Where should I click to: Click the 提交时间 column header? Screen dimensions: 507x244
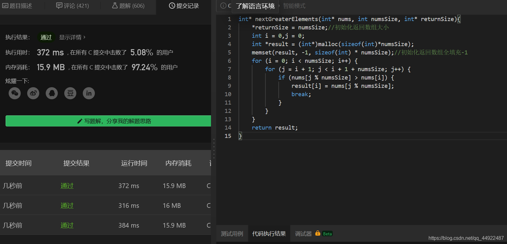19,163
